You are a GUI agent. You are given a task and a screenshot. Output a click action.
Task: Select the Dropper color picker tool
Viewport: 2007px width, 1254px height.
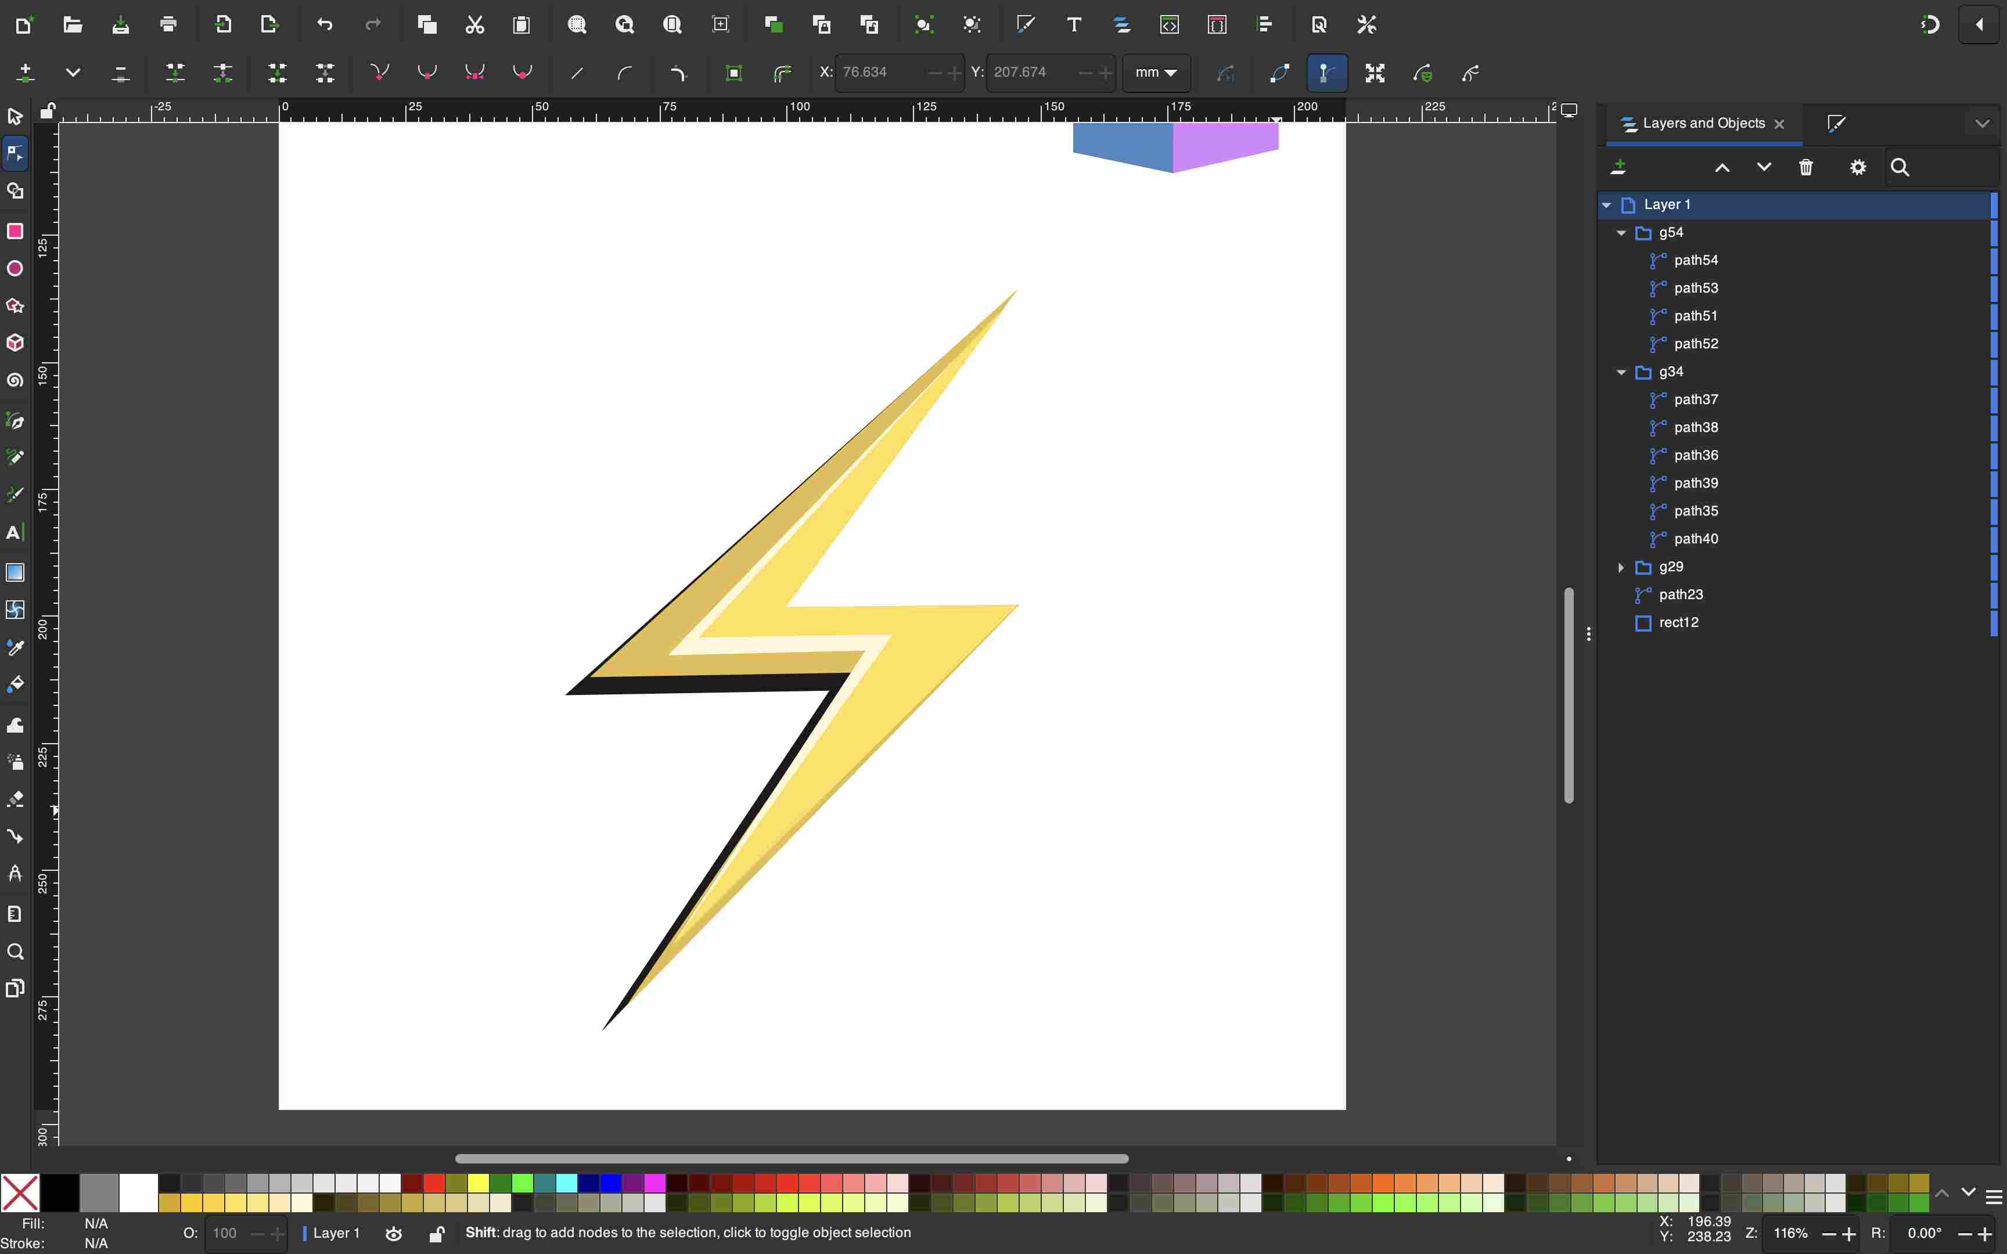[15, 647]
